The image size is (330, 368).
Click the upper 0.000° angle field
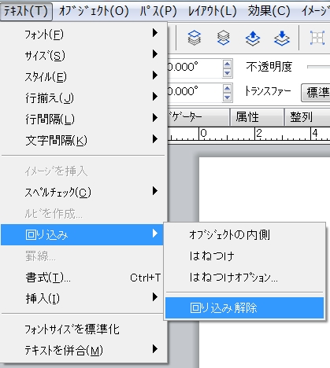pyautogui.click(x=195, y=68)
